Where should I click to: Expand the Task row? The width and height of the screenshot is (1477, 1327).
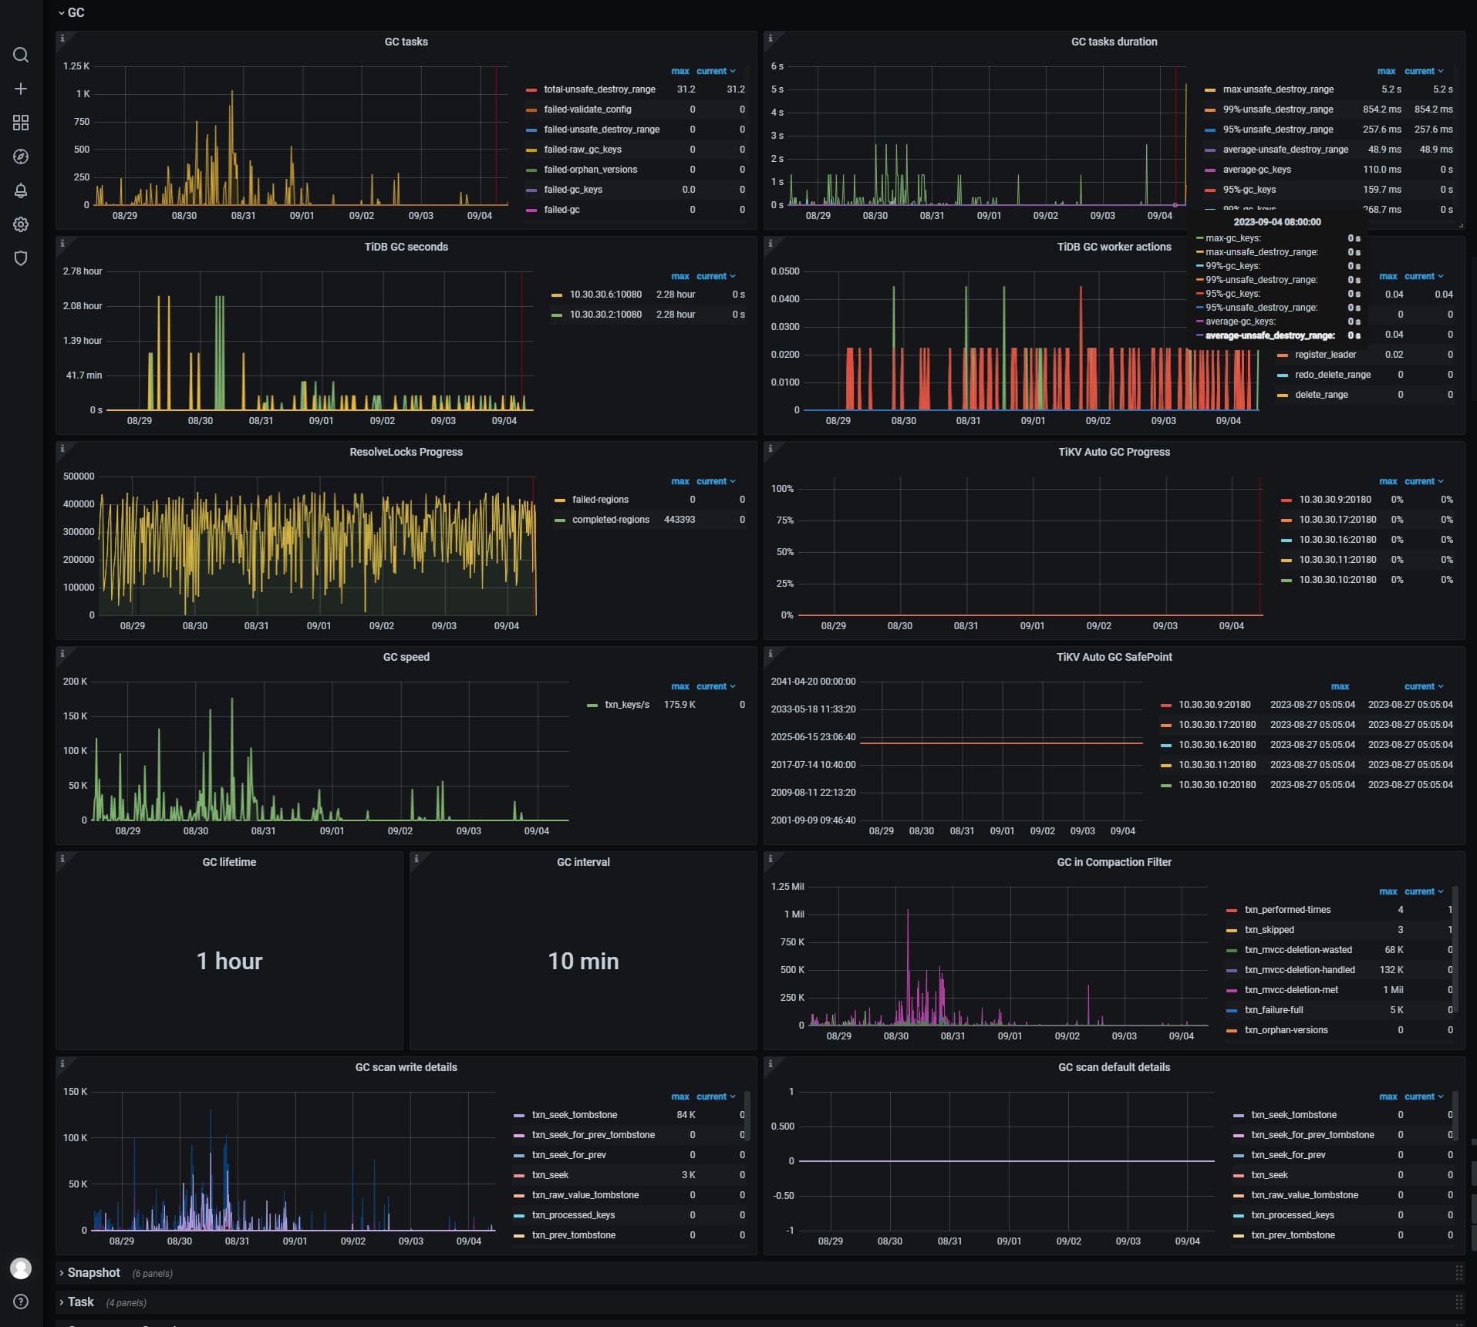click(80, 1302)
